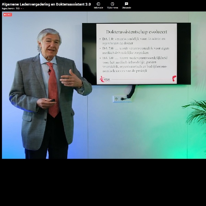206x206 pixels.
Task: Open the Informatie info icon
Action: point(99,4)
